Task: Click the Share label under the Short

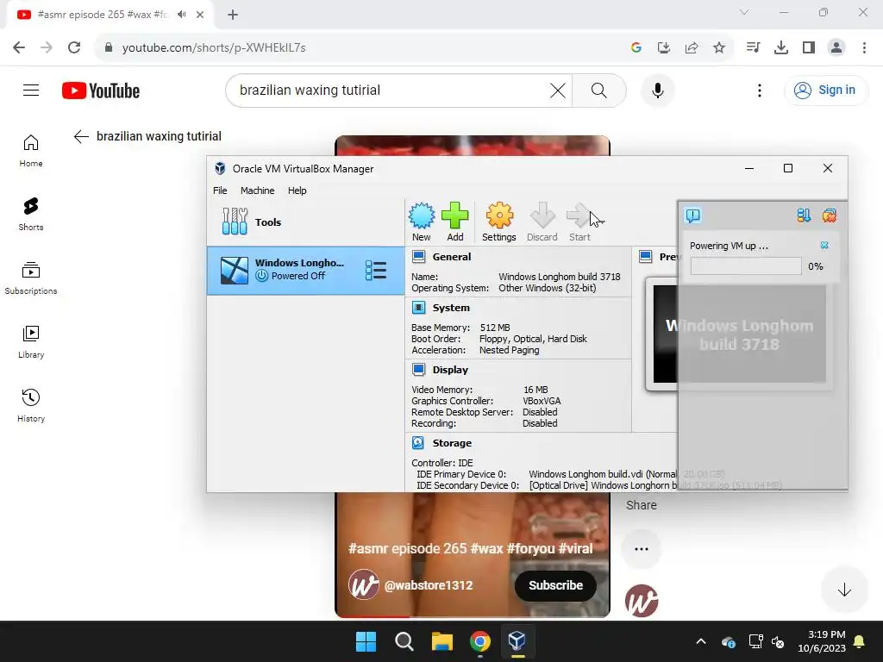Action: [x=642, y=505]
